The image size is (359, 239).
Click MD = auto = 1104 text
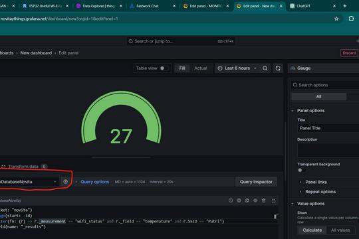(130, 182)
